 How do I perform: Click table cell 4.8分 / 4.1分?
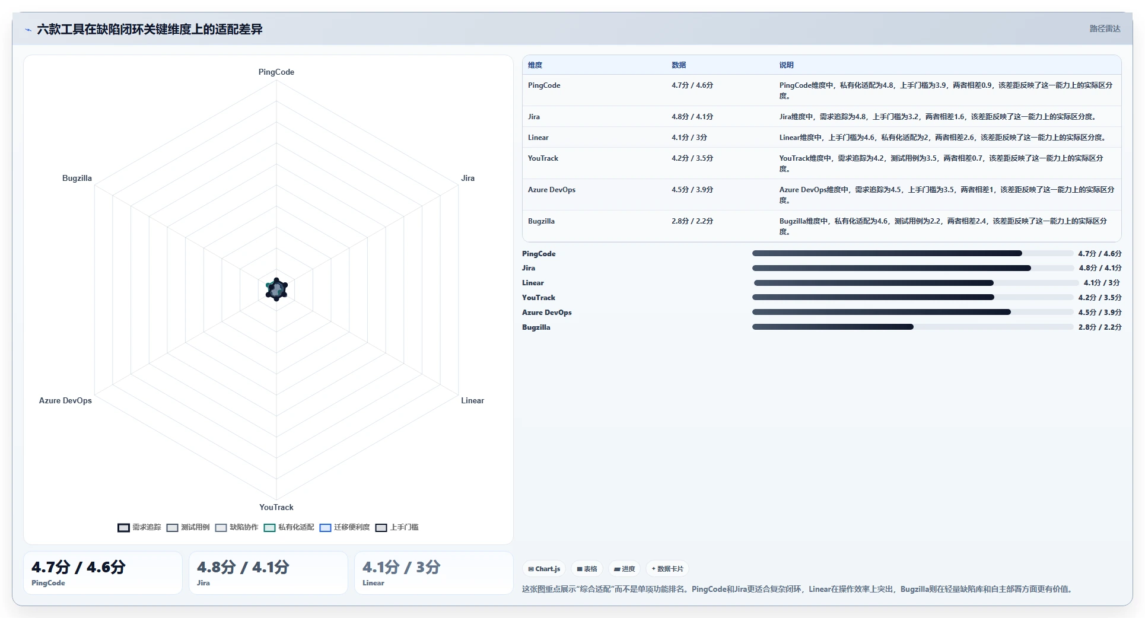point(692,117)
